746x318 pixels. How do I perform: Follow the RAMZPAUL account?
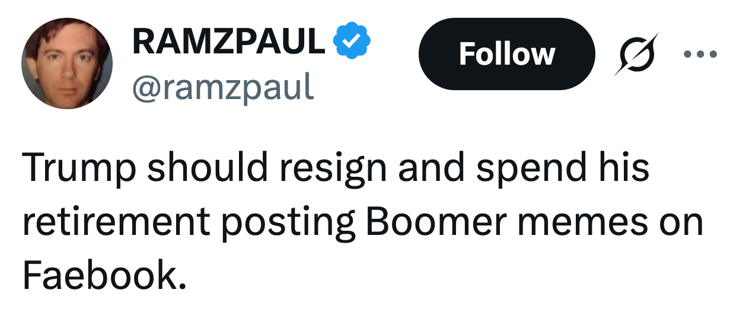[506, 54]
